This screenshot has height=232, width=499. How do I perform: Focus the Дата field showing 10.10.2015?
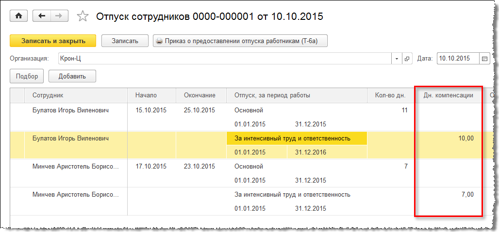(x=458, y=59)
